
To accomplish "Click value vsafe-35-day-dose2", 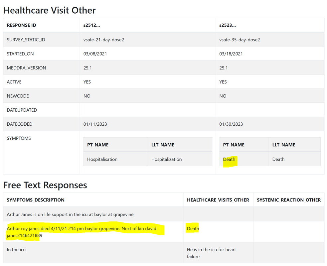I will point(240,40).
